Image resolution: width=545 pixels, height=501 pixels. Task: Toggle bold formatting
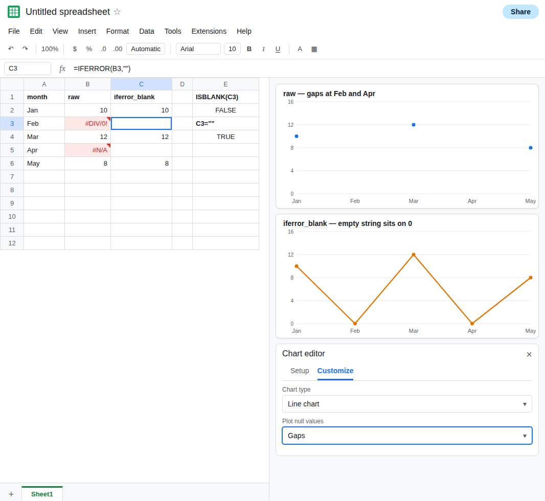tap(249, 49)
